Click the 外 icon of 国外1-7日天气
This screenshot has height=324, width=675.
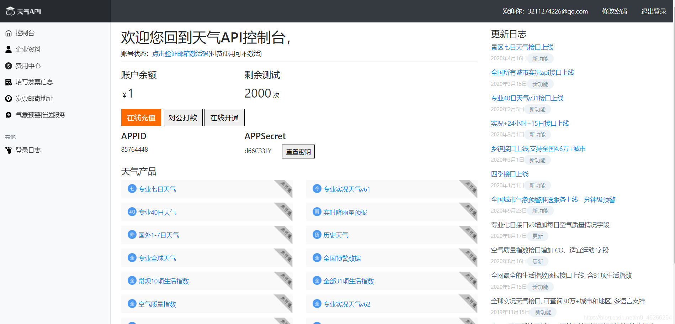(132, 235)
